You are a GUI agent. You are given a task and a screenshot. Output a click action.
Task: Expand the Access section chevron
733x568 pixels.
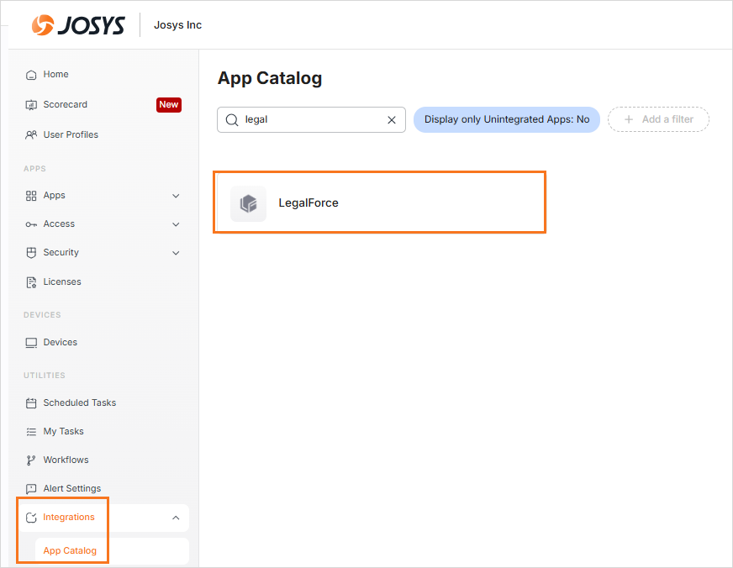(x=176, y=224)
